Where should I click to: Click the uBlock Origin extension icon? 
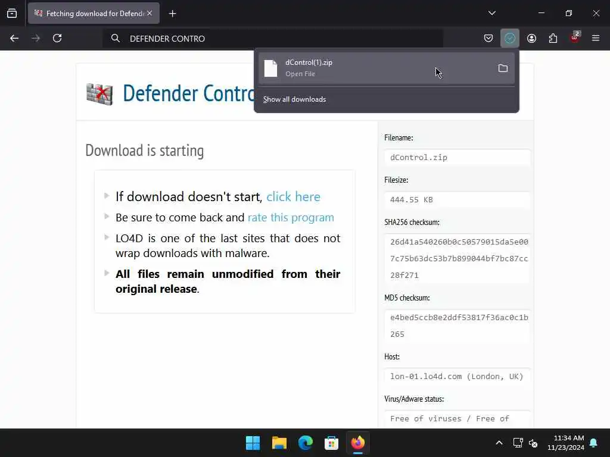575,37
